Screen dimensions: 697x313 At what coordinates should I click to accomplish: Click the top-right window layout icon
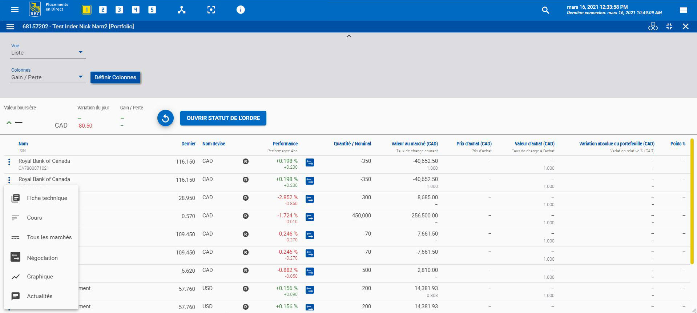(683, 10)
